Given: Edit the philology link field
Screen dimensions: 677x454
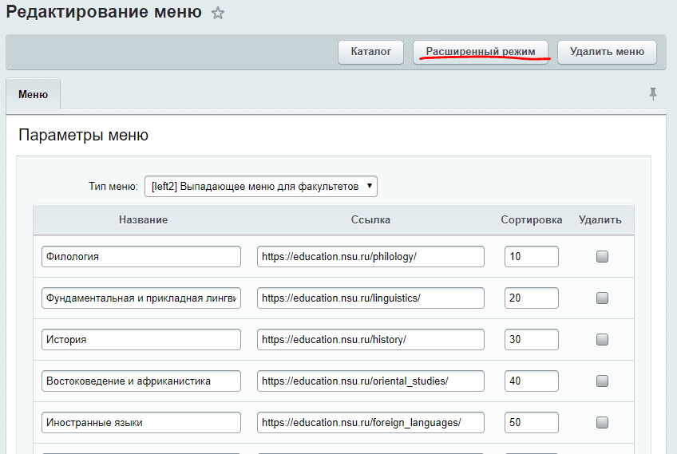Looking at the screenshot, I should tap(370, 256).
